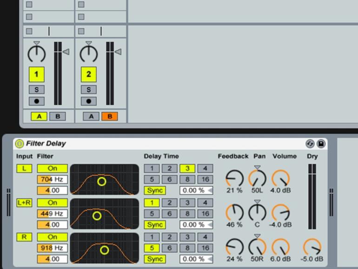358x269 pixels.
Task: Turn off the L channel filter On button
Action: 52,168
